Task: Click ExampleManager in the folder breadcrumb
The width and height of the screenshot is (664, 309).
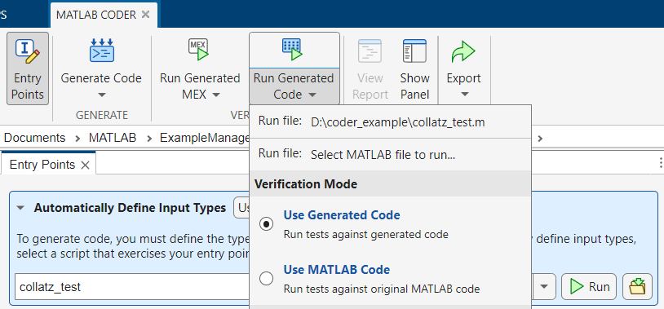Action: [204, 138]
